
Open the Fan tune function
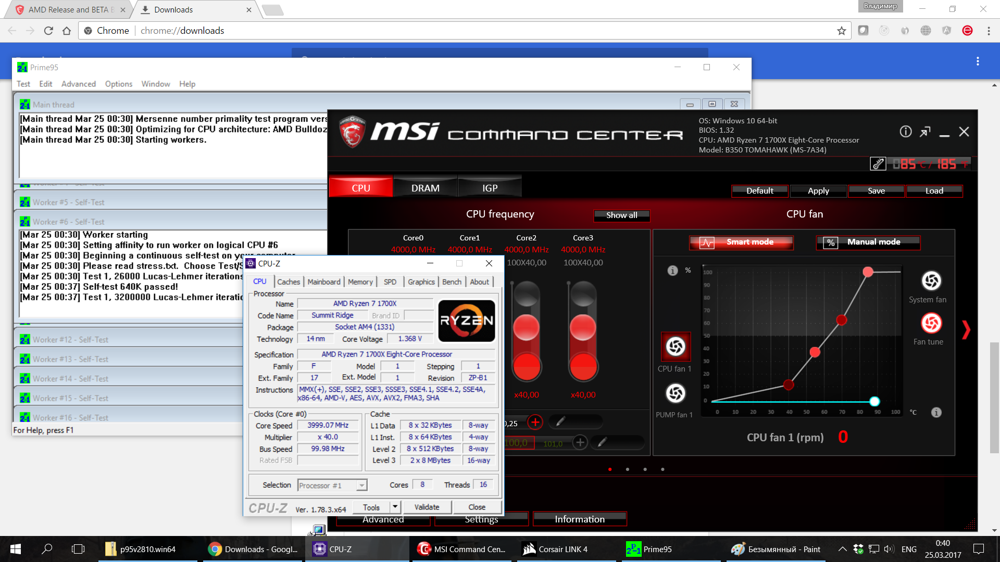[x=931, y=323]
